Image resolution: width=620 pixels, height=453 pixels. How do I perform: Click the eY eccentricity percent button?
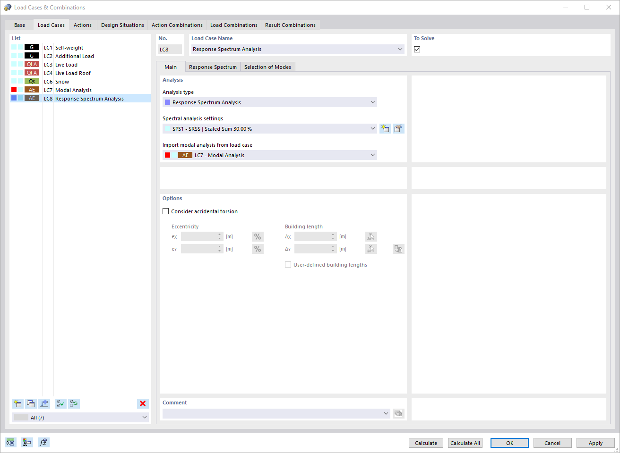(258, 249)
